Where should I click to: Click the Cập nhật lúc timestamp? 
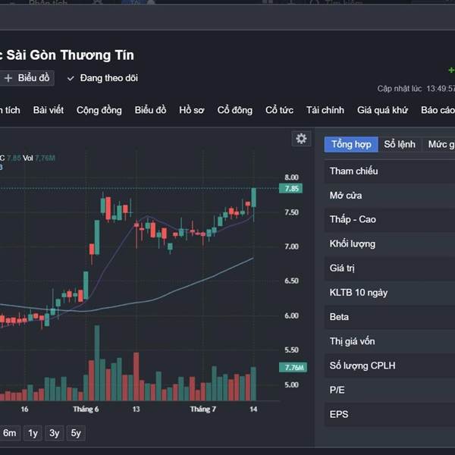pyautogui.click(x=416, y=89)
